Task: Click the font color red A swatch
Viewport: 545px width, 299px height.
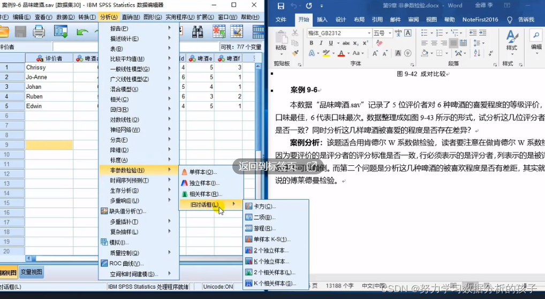Action: [341, 53]
